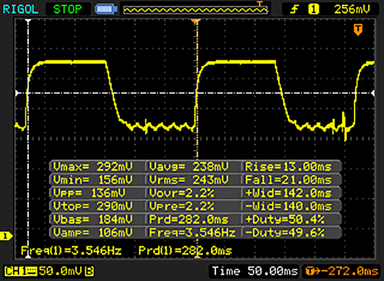384x281 pixels.
Task: Click the Freq(1)=3.546Hz bottom readout
Action: tap(71, 250)
